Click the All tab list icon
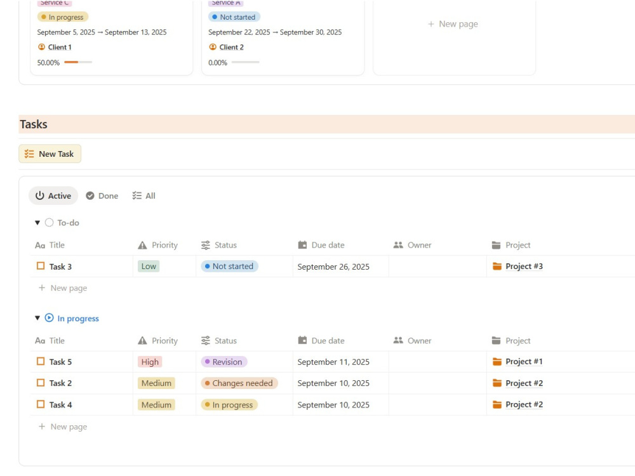Viewport: 635px width, 476px height. [x=137, y=196]
